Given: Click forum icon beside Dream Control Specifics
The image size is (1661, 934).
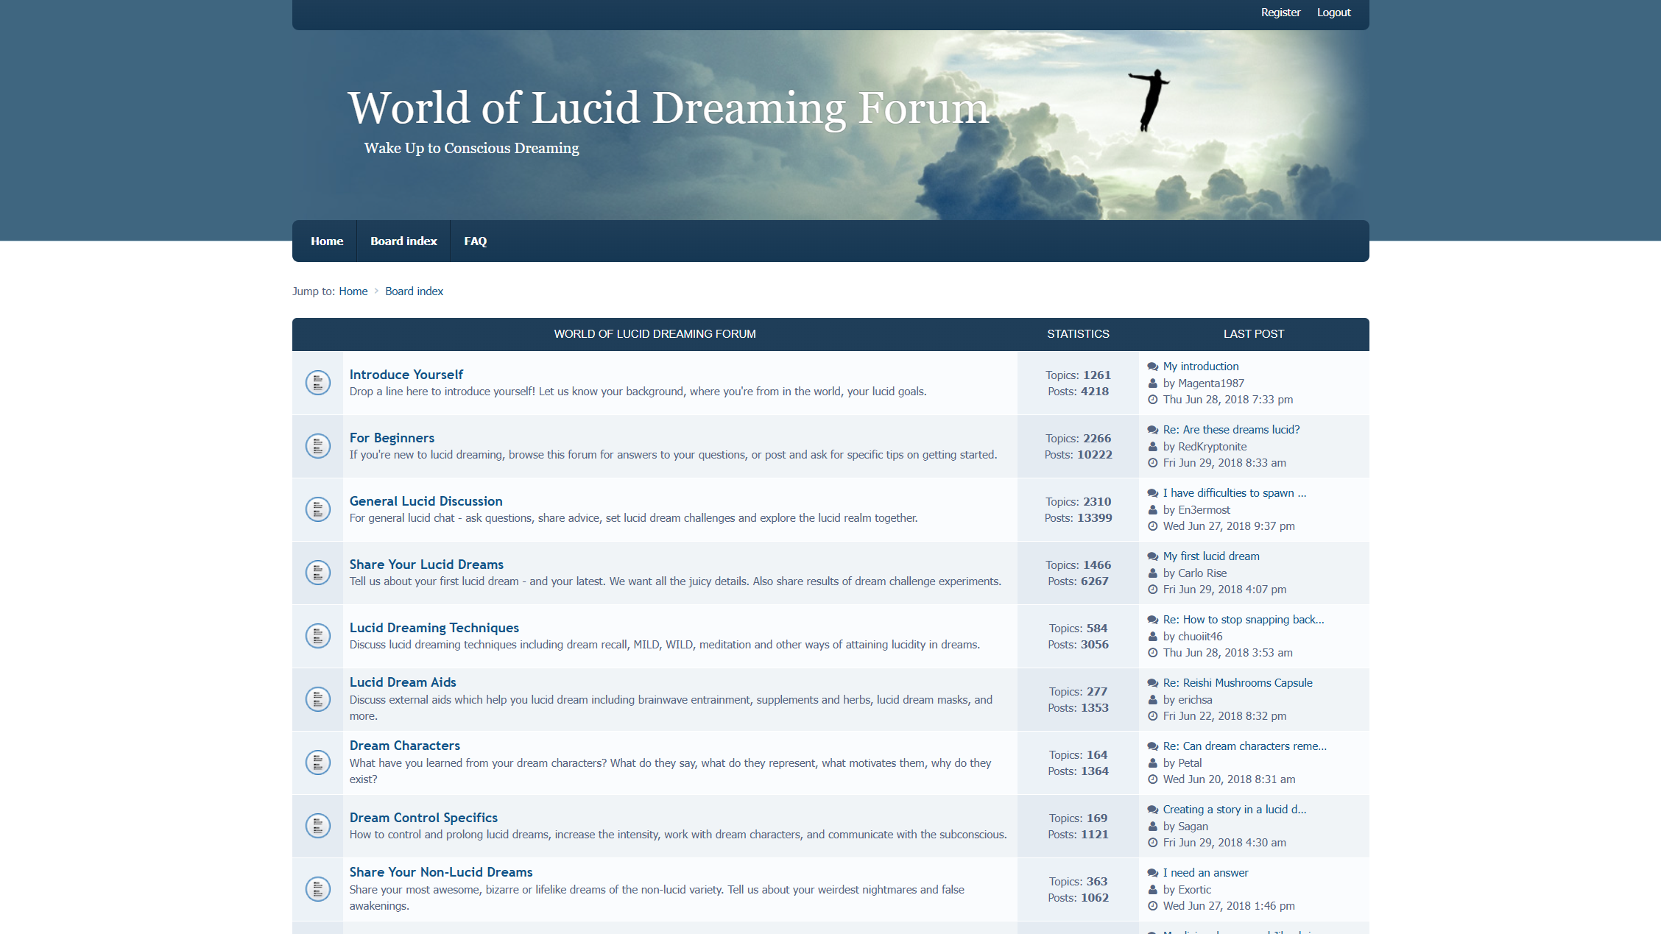Looking at the screenshot, I should tap(317, 826).
